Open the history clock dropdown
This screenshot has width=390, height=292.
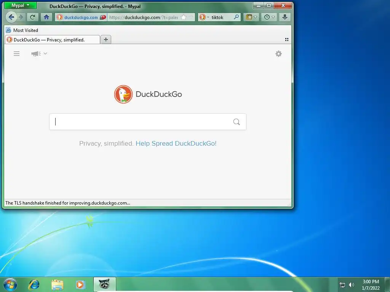[269, 17]
